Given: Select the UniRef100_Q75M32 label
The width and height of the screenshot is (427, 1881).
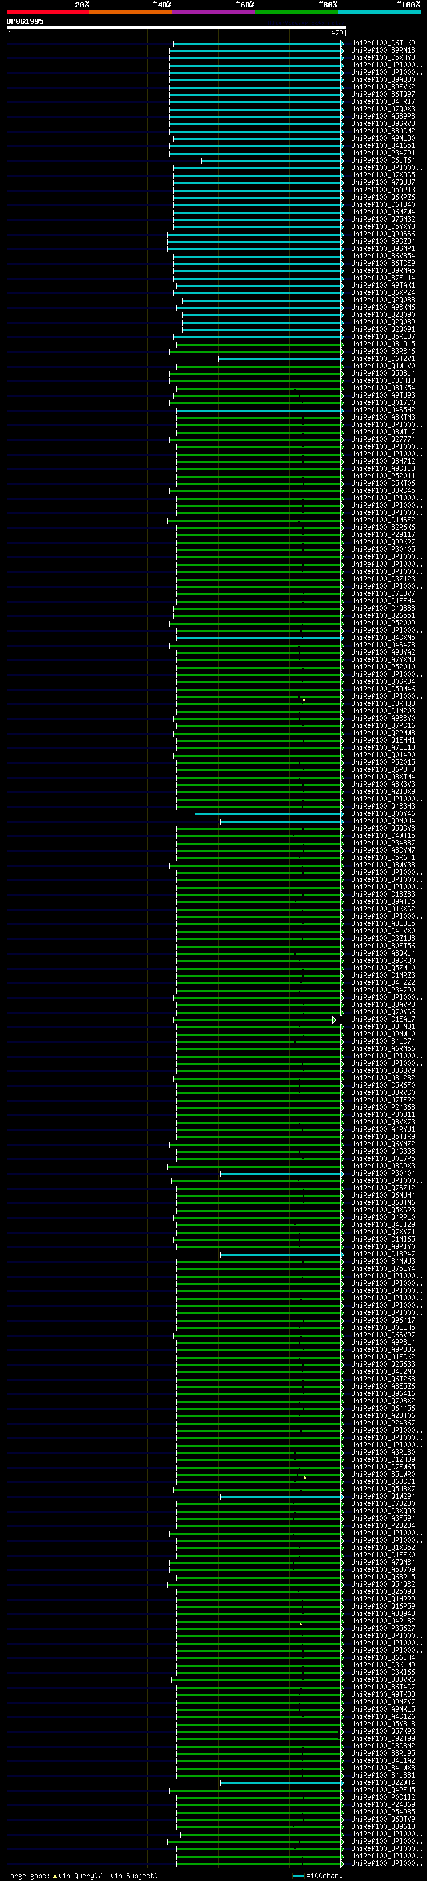Looking at the screenshot, I should [x=383, y=219].
